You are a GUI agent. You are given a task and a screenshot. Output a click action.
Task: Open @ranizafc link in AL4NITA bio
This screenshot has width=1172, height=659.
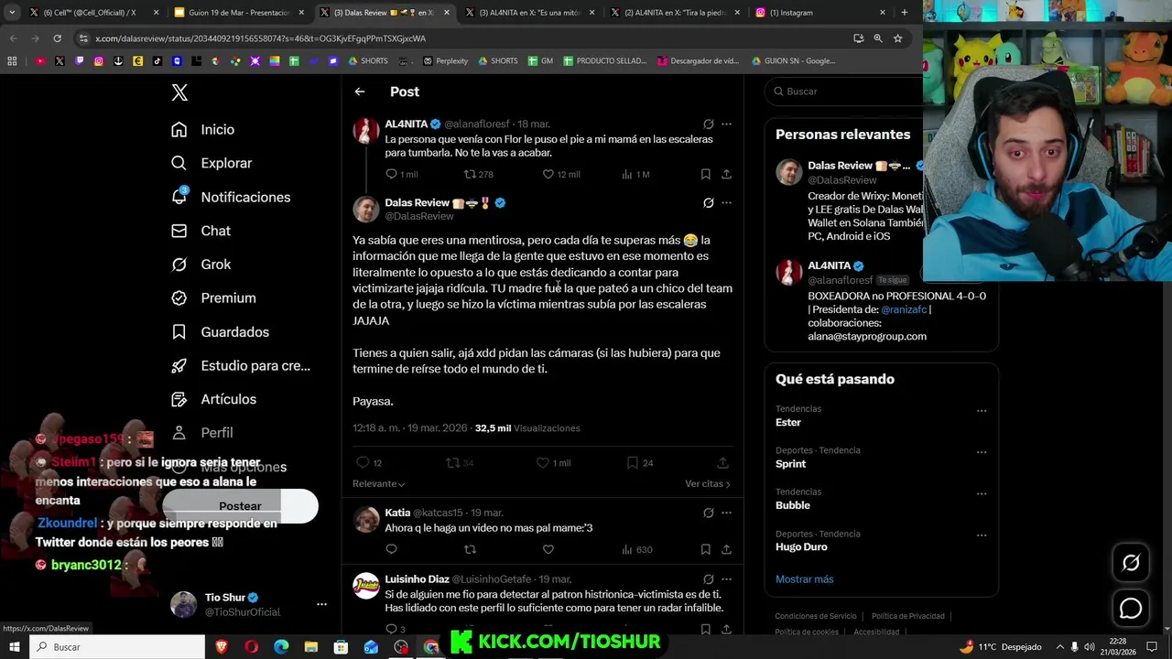[904, 309]
